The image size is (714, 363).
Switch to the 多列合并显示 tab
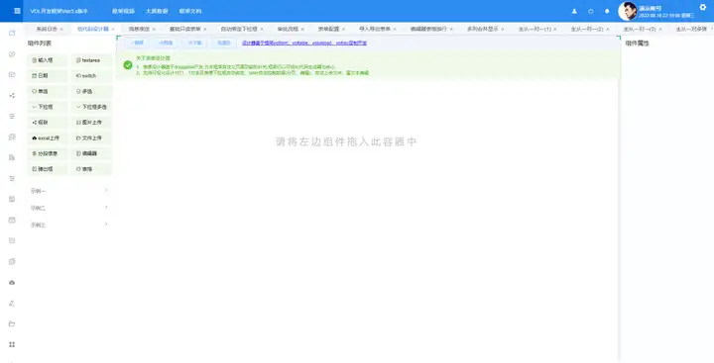point(482,29)
